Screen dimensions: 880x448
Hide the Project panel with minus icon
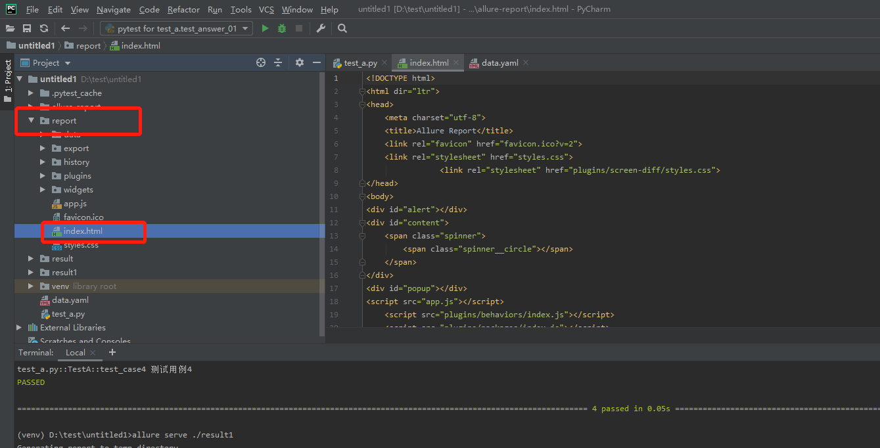[x=317, y=62]
